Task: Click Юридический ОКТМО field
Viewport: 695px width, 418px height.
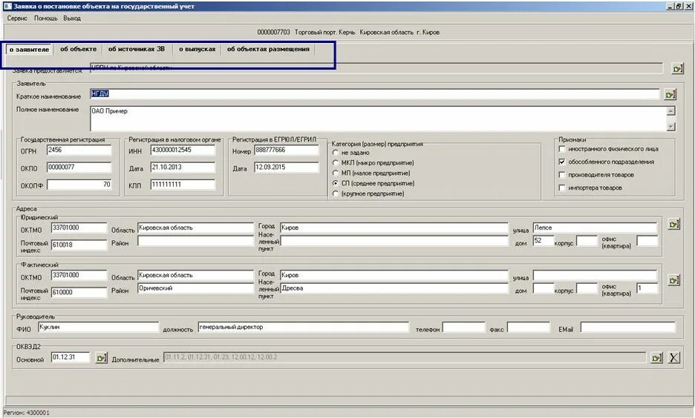Action: [79, 228]
